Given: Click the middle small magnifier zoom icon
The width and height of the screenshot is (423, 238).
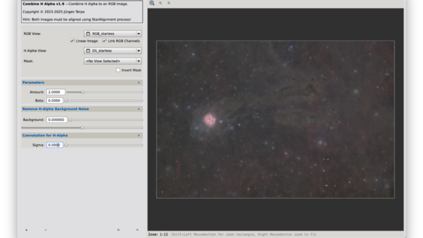Looking at the screenshot, I should 161,3.
